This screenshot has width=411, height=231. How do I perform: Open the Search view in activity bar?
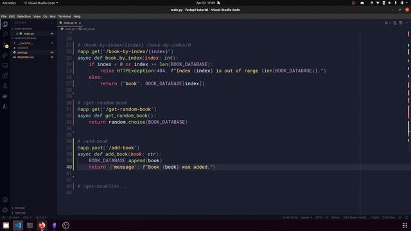click(5, 34)
